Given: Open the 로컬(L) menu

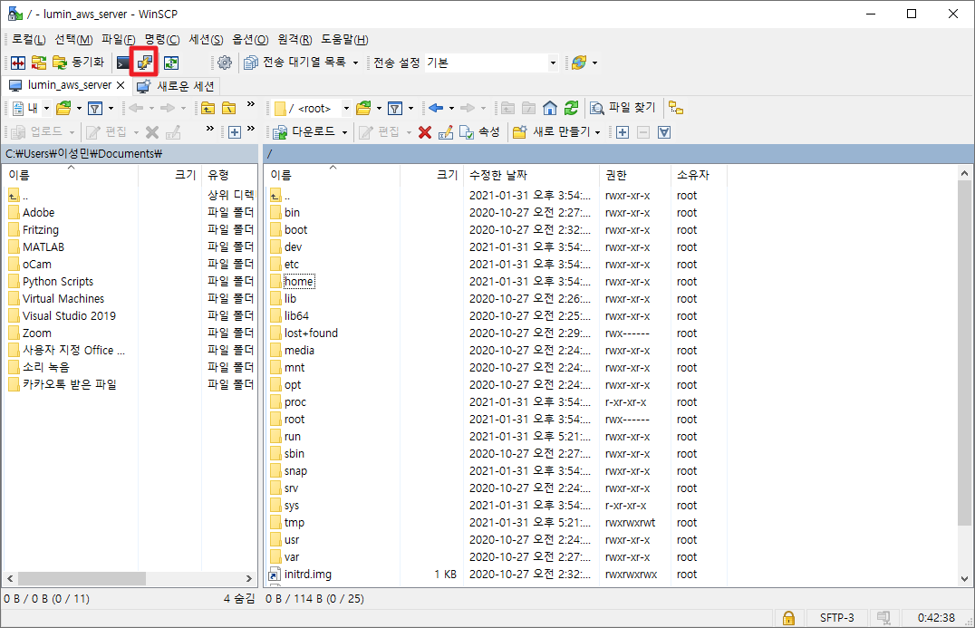Looking at the screenshot, I should [x=29, y=40].
